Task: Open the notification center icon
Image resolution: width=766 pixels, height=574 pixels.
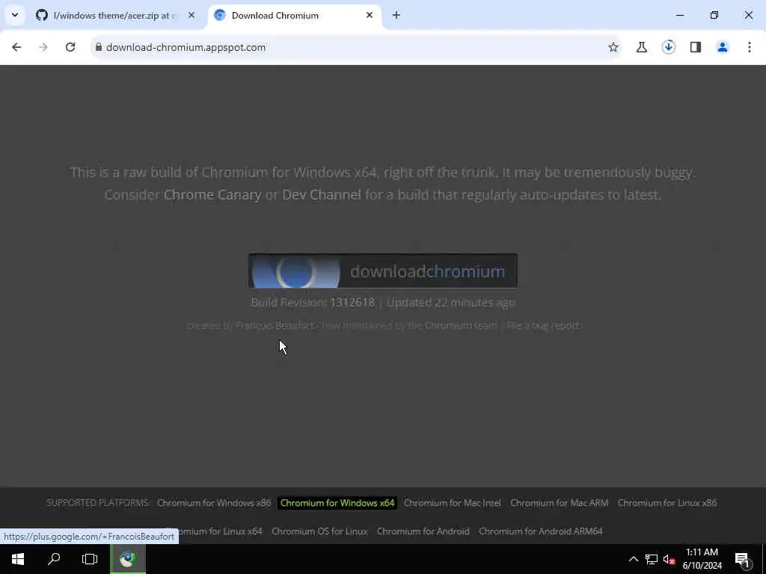Action: [x=743, y=559]
